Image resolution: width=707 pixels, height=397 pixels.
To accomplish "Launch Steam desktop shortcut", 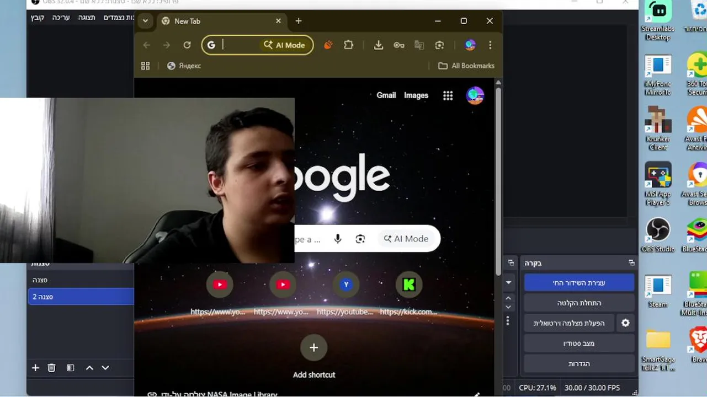I will point(658,291).
